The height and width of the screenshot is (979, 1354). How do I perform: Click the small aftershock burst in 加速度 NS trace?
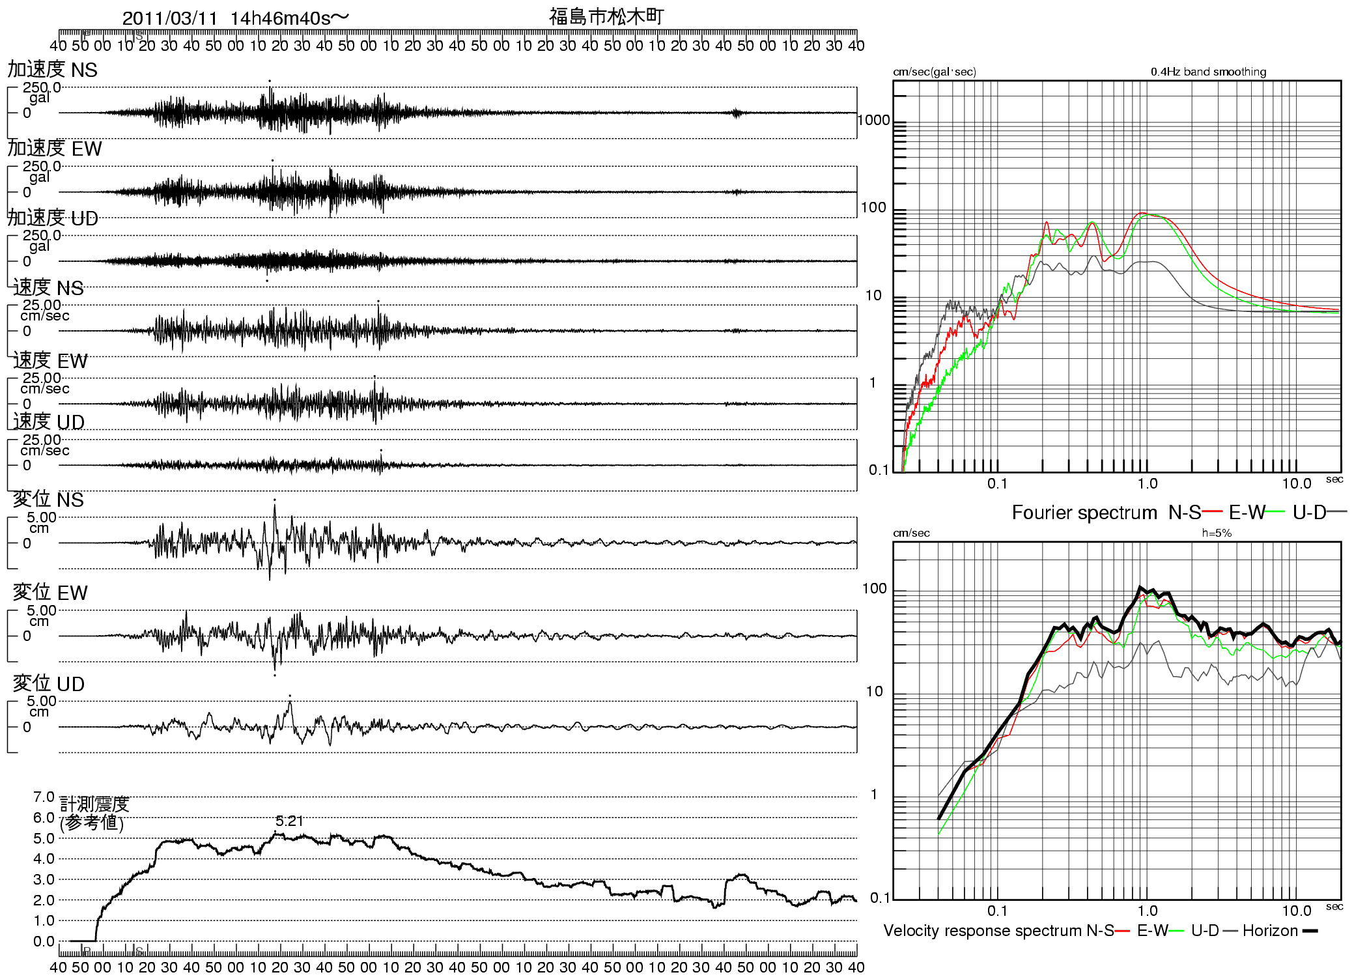(x=737, y=113)
